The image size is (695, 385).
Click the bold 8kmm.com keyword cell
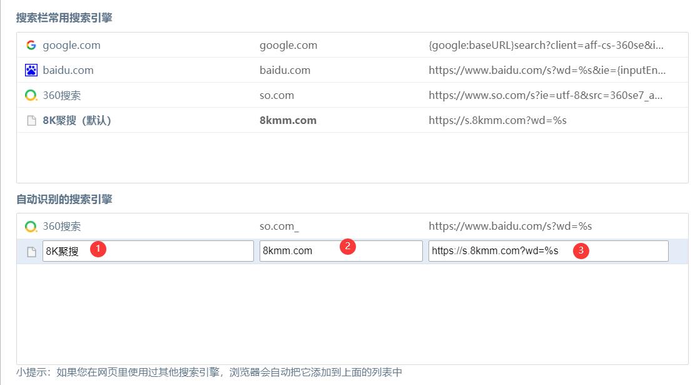[288, 120]
